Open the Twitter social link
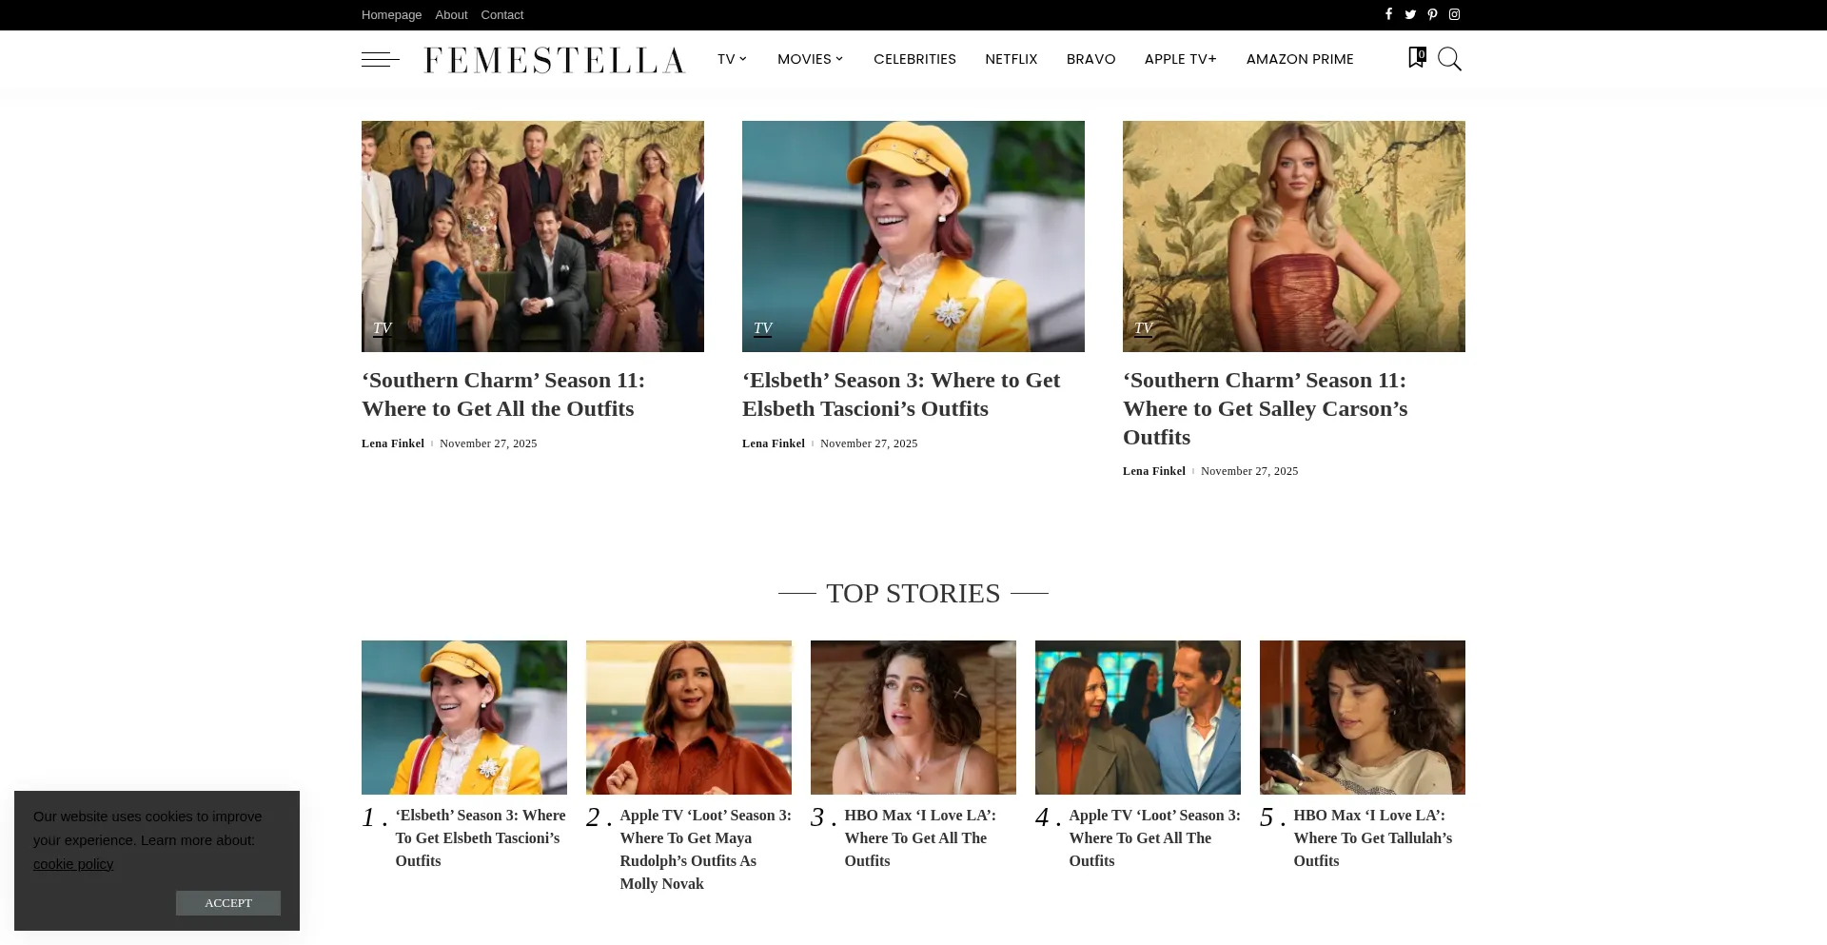 click(x=1410, y=14)
